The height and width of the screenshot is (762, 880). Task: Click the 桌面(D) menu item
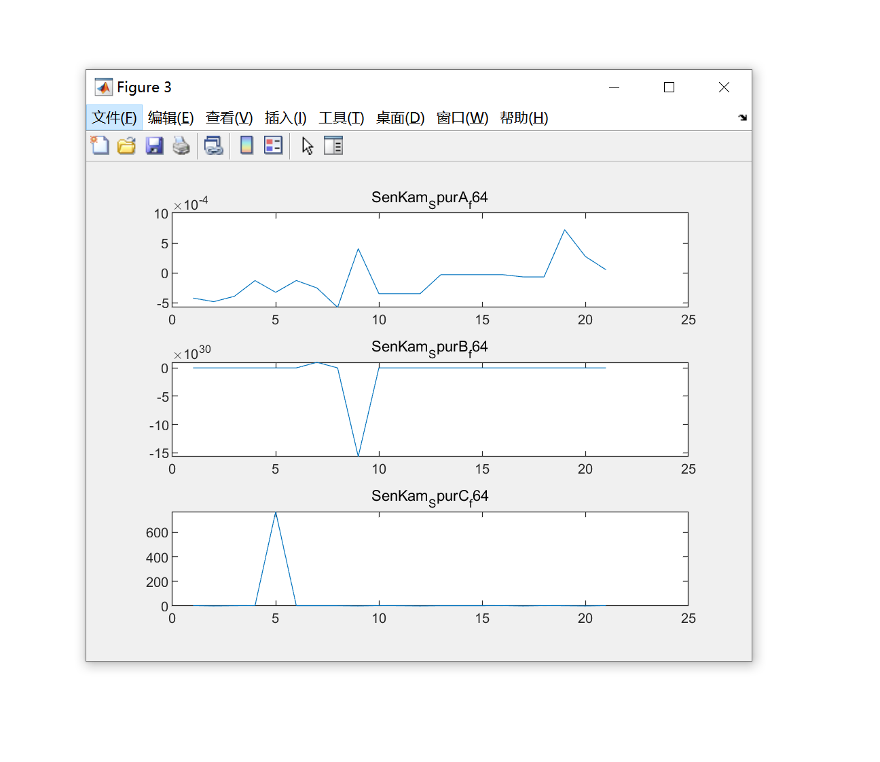pyautogui.click(x=400, y=118)
